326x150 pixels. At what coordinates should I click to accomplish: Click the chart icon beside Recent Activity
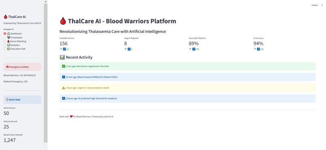tap(62, 57)
